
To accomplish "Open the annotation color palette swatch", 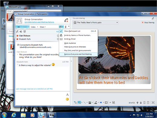I will coord(90,103).
